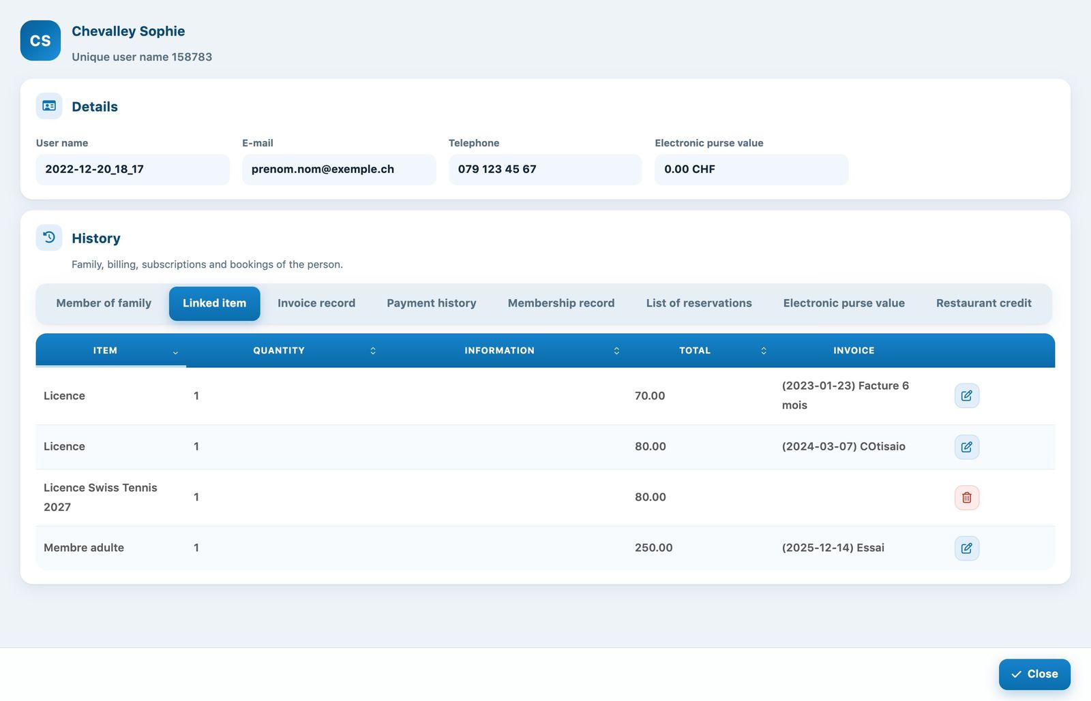Click the E-mail field
The height and width of the screenshot is (701, 1091).
(339, 170)
